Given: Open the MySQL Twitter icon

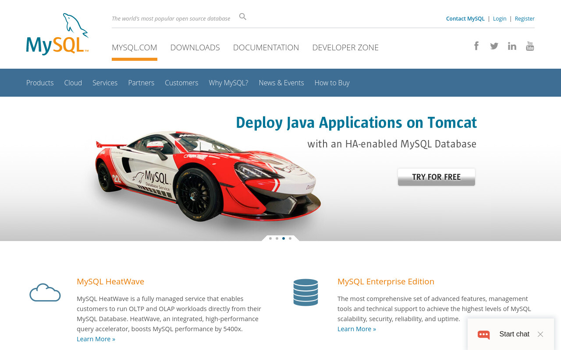Looking at the screenshot, I should tap(494, 46).
